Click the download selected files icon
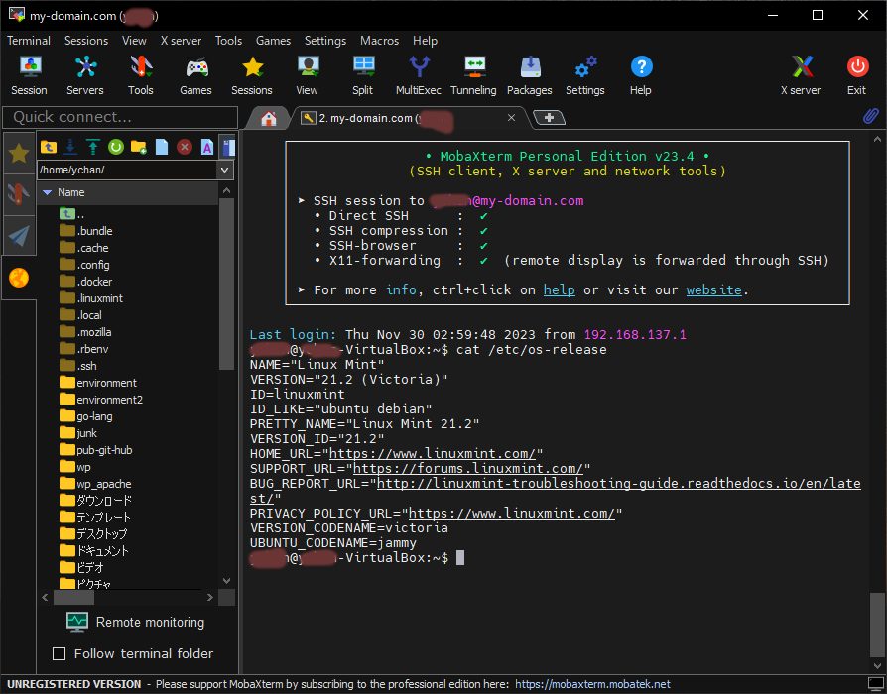 point(70,147)
